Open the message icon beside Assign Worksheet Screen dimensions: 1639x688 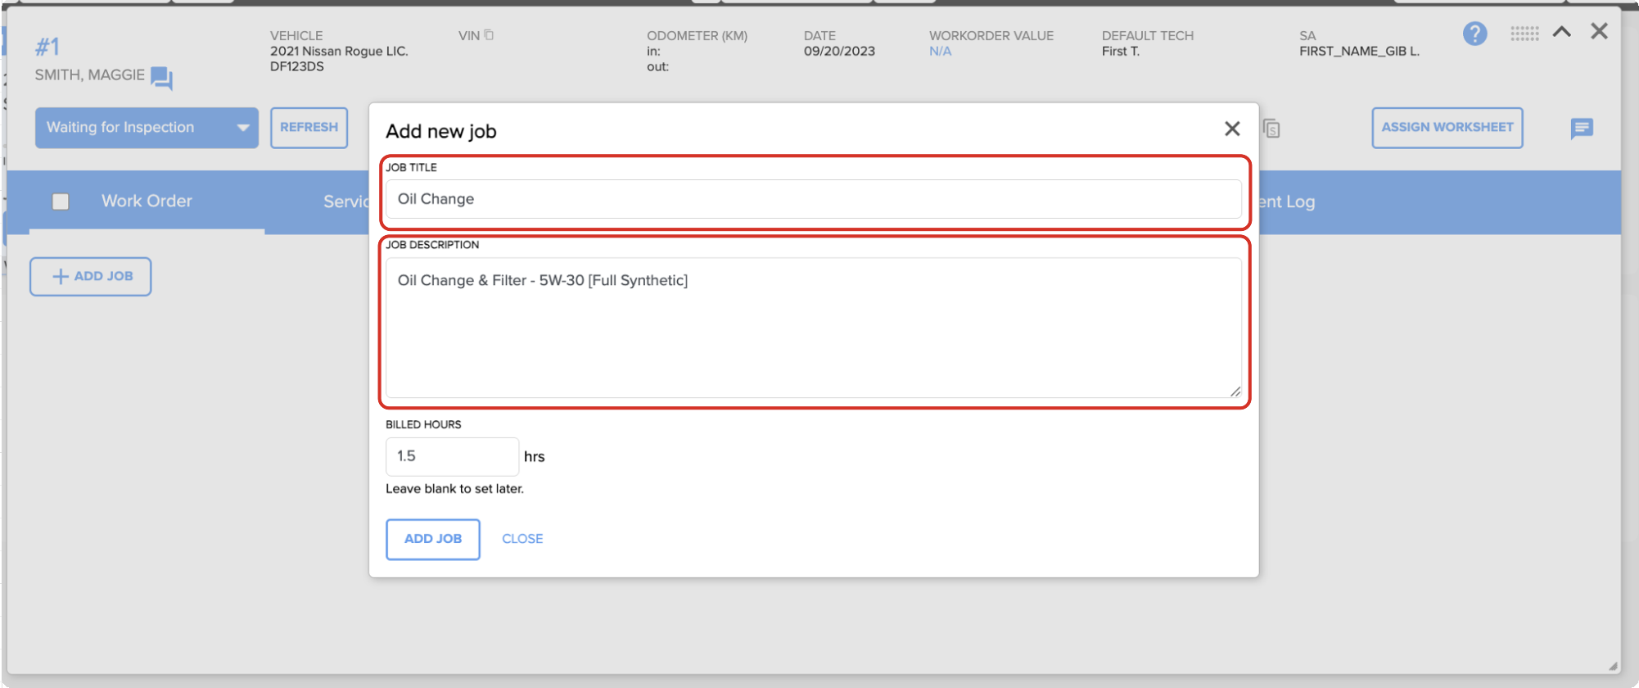coord(1582,128)
